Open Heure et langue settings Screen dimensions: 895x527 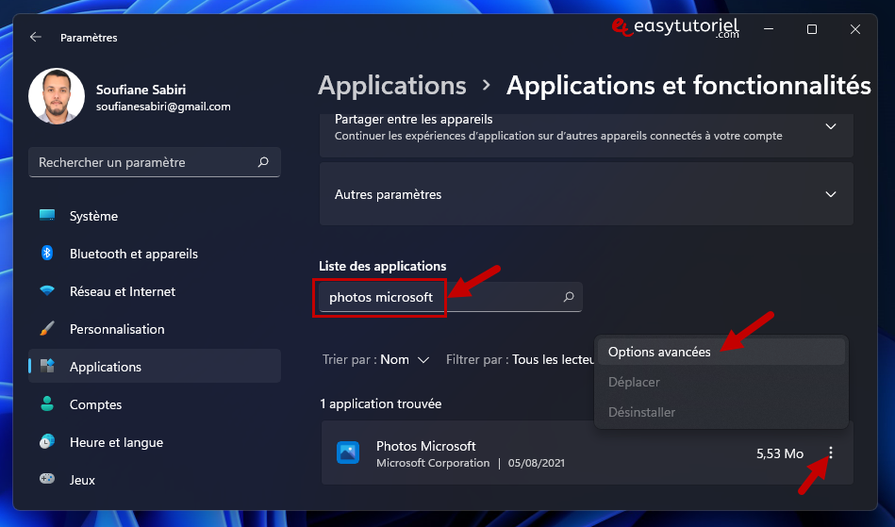click(x=154, y=442)
